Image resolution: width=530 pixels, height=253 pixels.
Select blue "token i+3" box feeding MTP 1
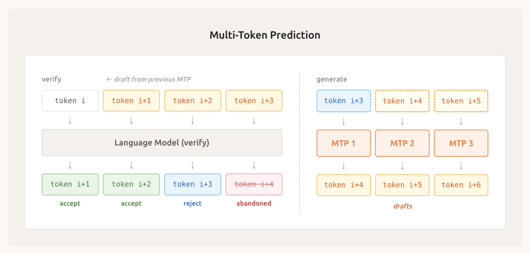point(344,101)
